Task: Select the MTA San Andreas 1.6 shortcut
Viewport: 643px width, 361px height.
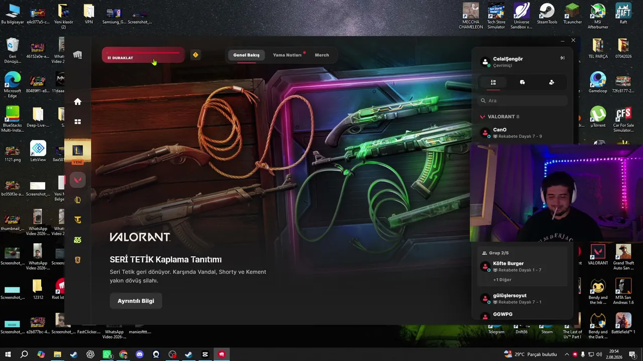Action: coord(623,292)
